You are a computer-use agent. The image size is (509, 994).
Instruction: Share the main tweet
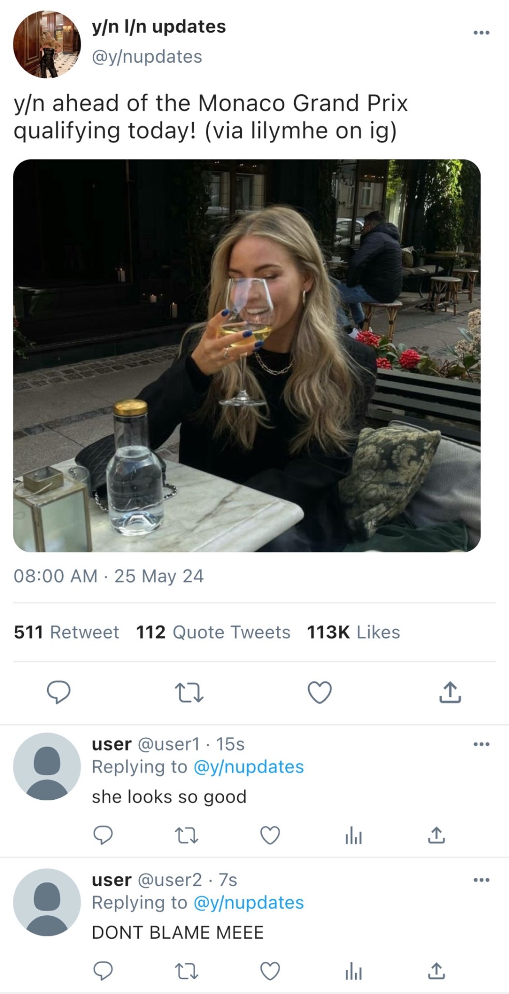point(450,692)
